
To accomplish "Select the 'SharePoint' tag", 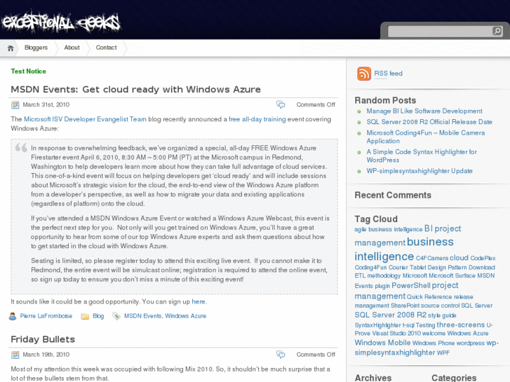I will click(x=405, y=306).
